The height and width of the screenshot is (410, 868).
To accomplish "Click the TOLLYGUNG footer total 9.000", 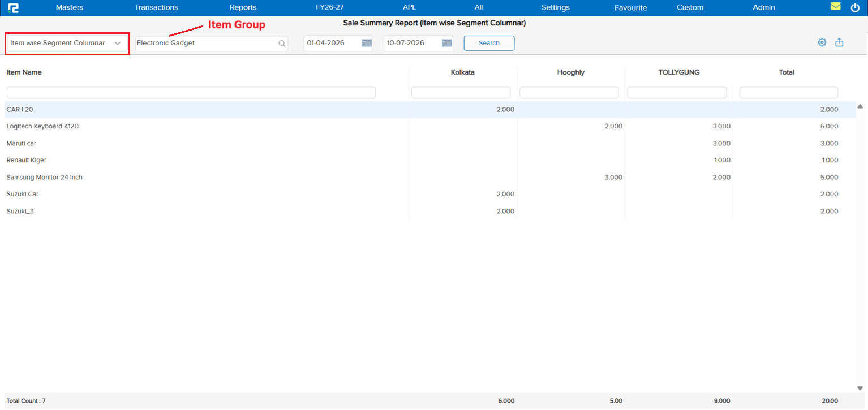I will tap(722, 401).
